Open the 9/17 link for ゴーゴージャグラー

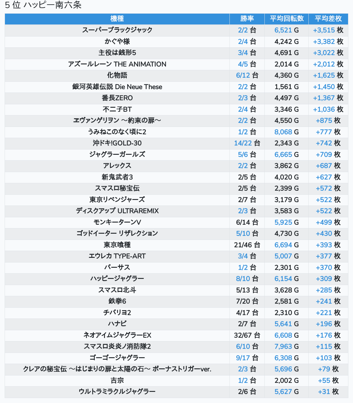[x=243, y=358]
